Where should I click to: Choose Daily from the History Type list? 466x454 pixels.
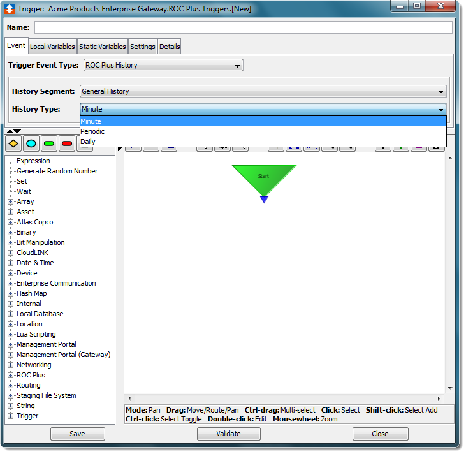[88, 142]
